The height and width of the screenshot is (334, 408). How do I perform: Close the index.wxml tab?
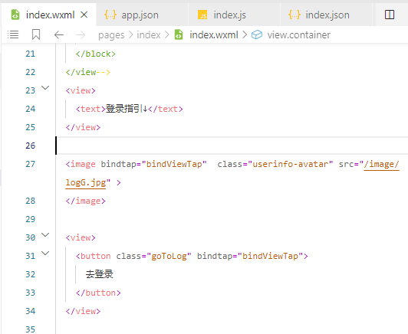click(84, 15)
